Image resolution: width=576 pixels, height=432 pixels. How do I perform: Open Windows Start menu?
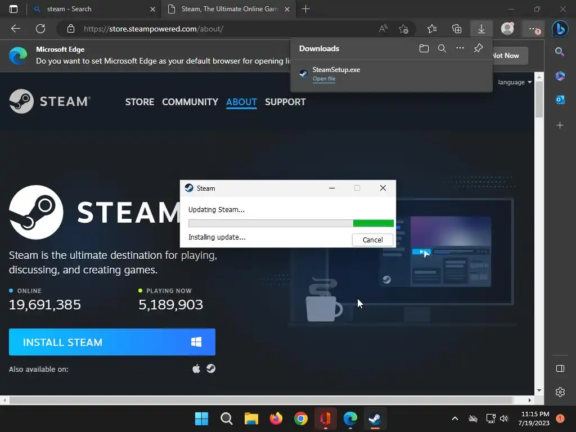pos(201,418)
